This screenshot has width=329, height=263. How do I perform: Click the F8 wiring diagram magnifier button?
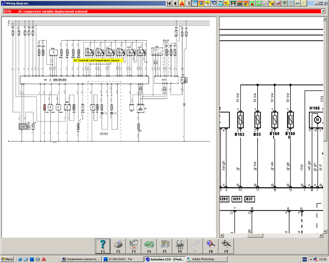pos(211,246)
